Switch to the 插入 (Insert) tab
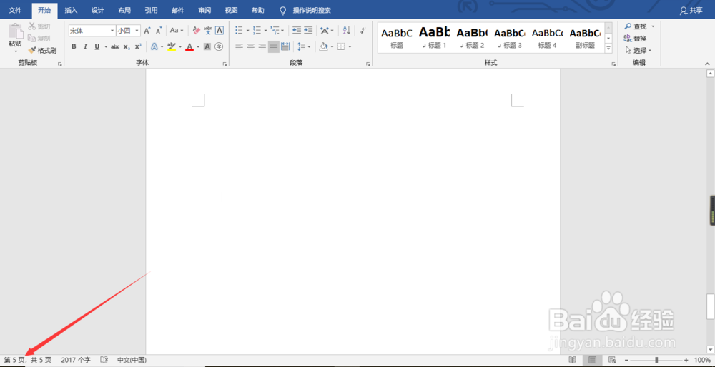Image resolution: width=715 pixels, height=367 pixels. [71, 10]
